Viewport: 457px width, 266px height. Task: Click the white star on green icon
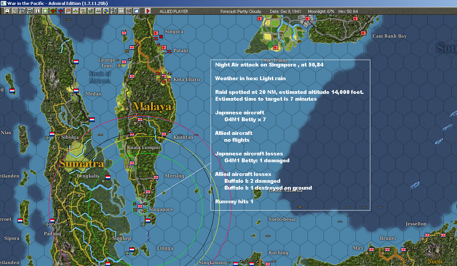click(x=45, y=11)
